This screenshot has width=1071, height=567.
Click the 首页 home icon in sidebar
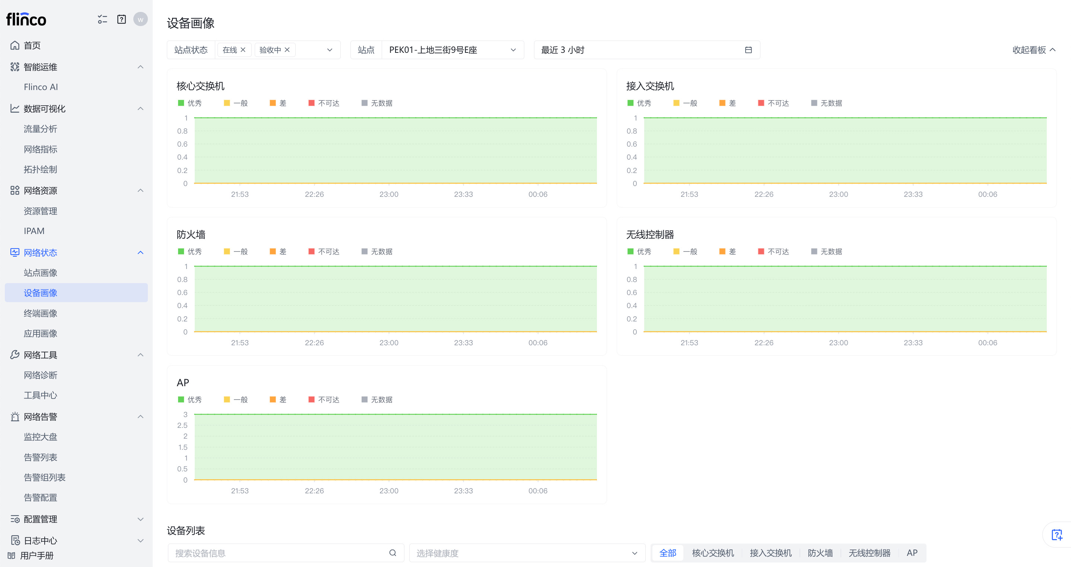coord(15,45)
